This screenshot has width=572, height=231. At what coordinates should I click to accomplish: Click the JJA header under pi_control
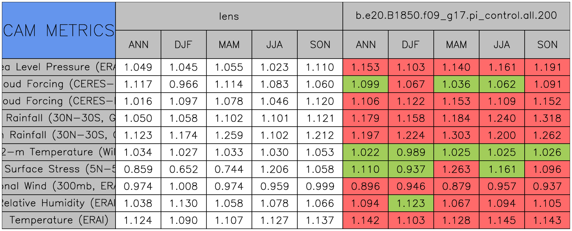502,45
